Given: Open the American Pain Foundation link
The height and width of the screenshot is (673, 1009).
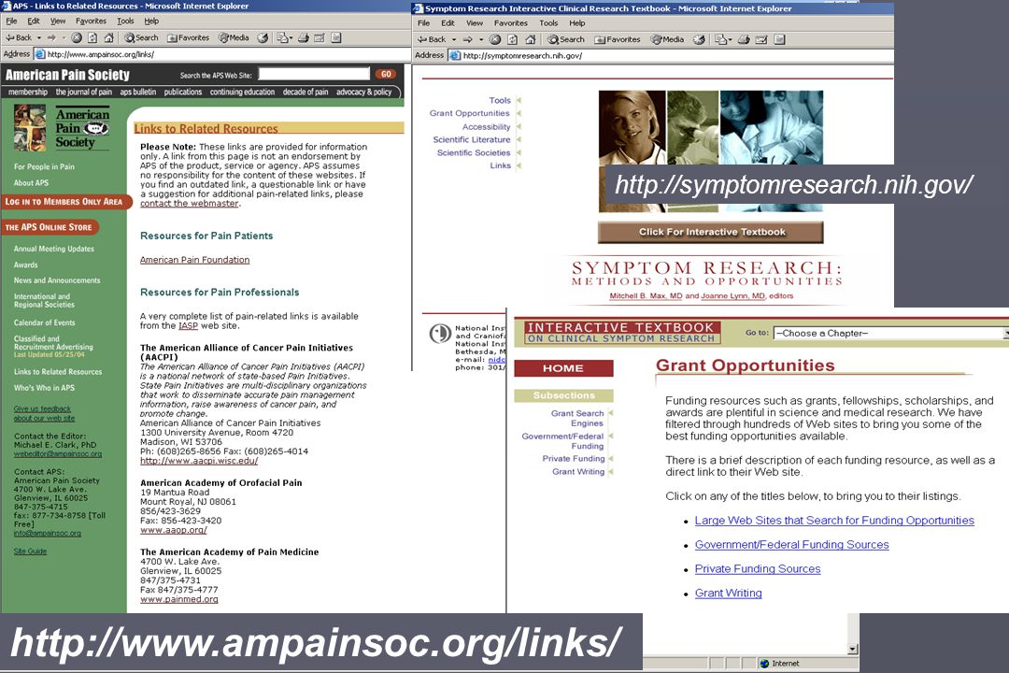Looking at the screenshot, I should (x=195, y=260).
